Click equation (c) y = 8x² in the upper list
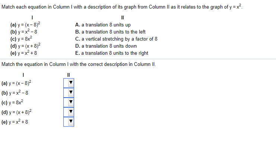This screenshot has height=168, width=276. tap(21, 39)
